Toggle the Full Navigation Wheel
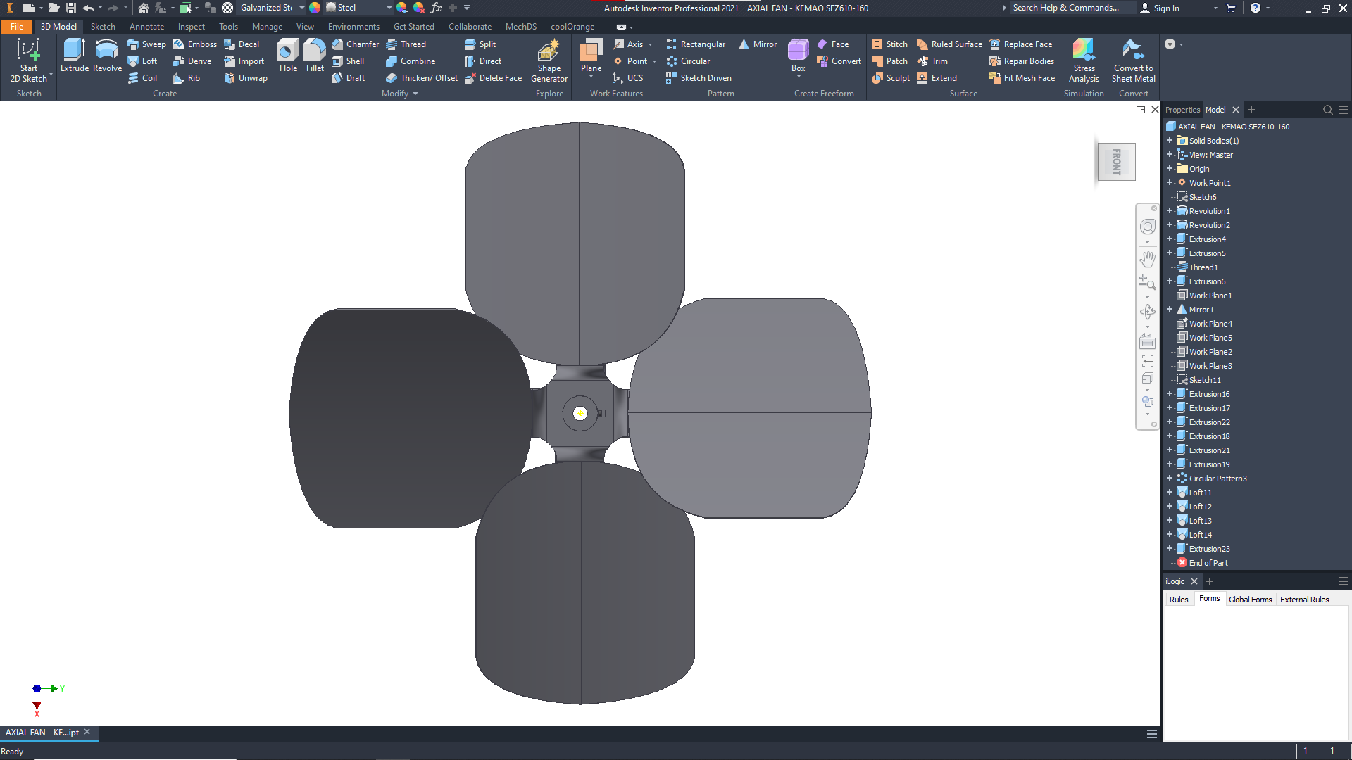Image resolution: width=1352 pixels, height=760 pixels. (1147, 227)
